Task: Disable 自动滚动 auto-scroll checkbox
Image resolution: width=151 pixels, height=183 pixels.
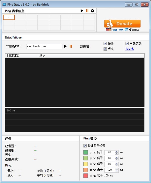Action: coord(127,44)
